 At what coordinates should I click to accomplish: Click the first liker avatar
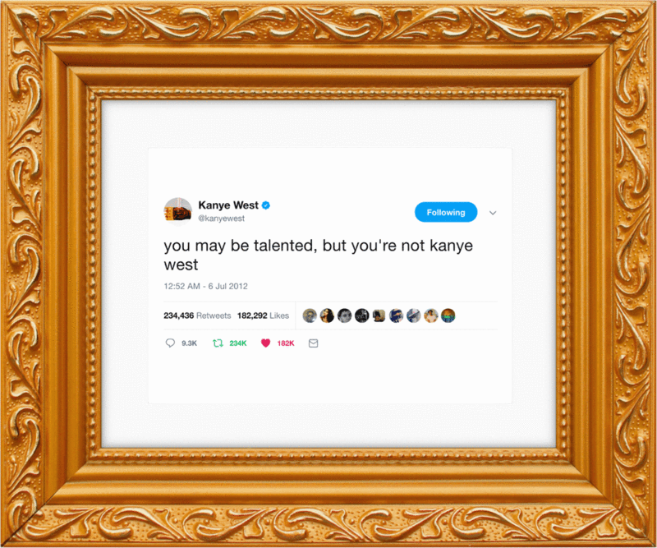(310, 315)
